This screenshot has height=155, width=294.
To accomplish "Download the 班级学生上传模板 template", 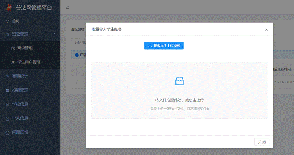I will coord(164,45).
